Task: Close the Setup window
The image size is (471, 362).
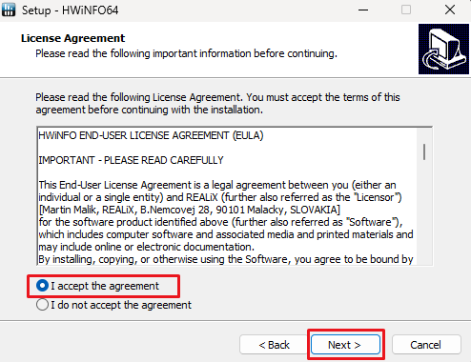Action: point(450,10)
